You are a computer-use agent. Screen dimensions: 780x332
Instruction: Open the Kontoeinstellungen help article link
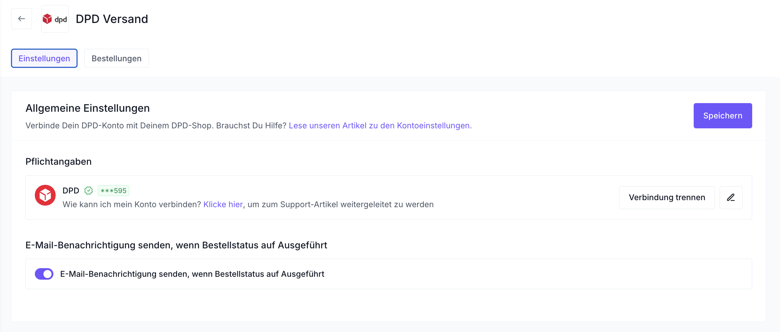[x=380, y=125]
